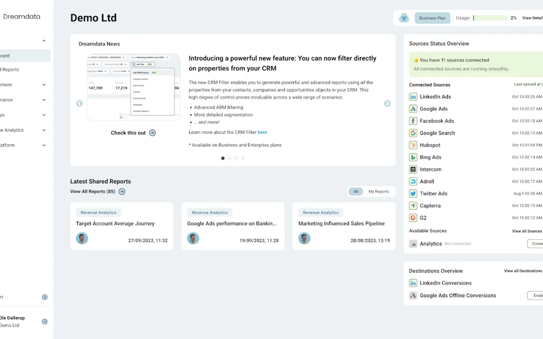Screen dimensions: 543x339
Task: Click 'You have 11 sources connected' message
Action: tap(454, 60)
